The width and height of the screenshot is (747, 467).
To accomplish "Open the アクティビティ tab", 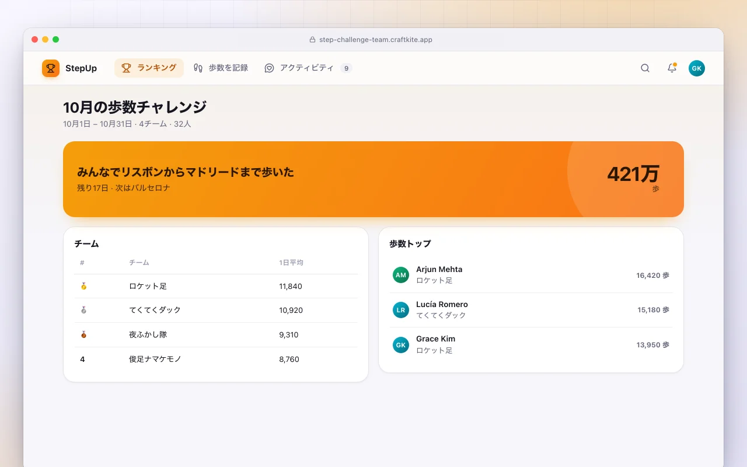I will click(x=308, y=68).
